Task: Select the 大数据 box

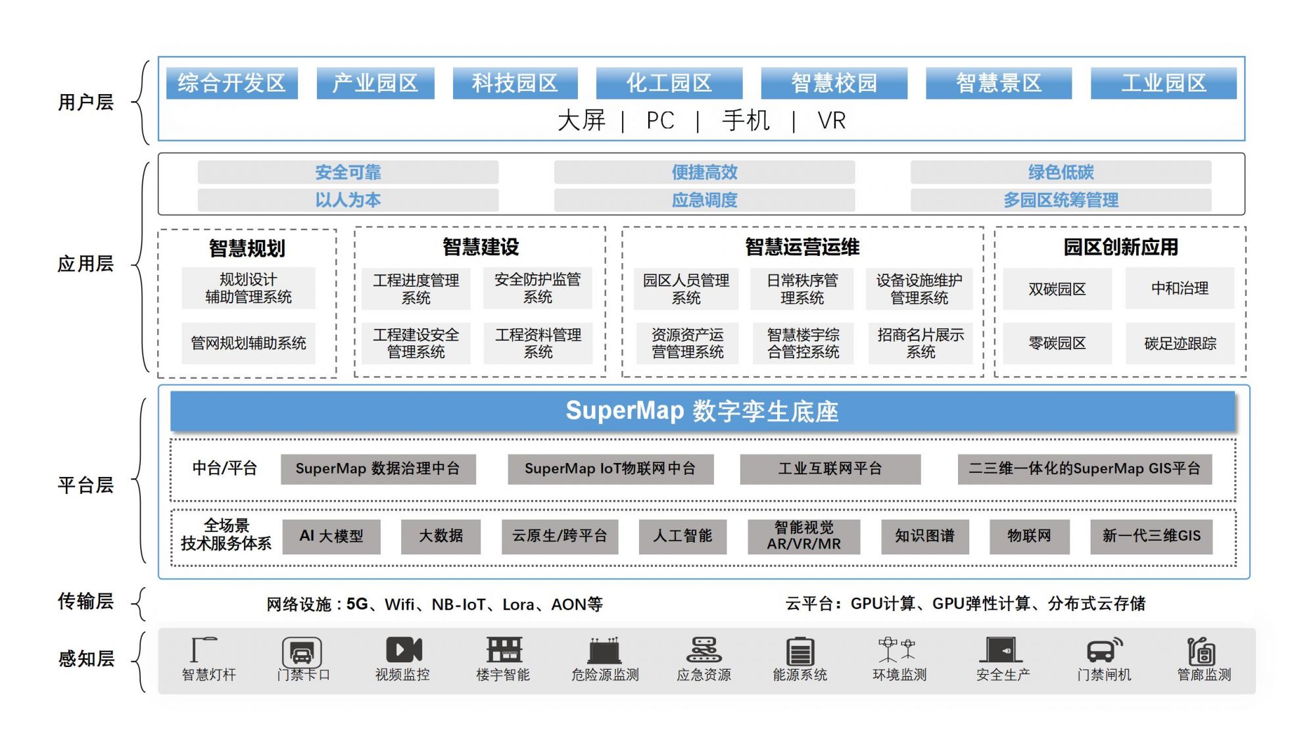Action: point(441,537)
